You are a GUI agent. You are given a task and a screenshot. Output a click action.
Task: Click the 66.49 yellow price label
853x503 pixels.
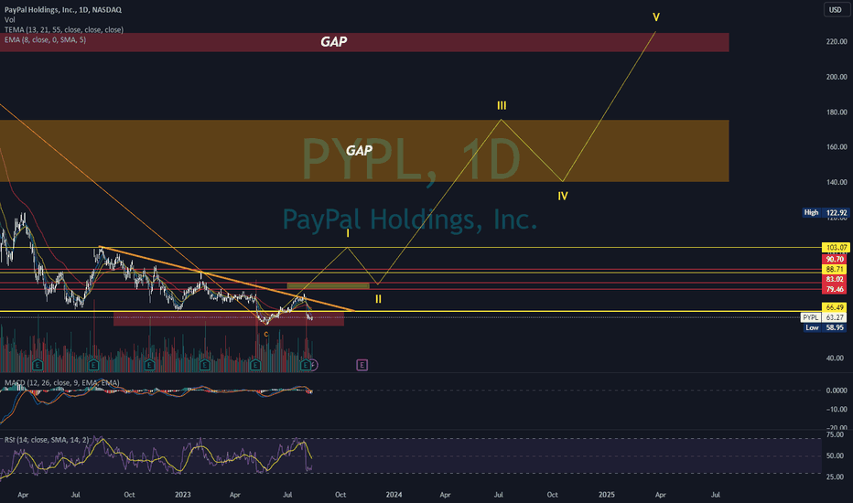coord(835,307)
